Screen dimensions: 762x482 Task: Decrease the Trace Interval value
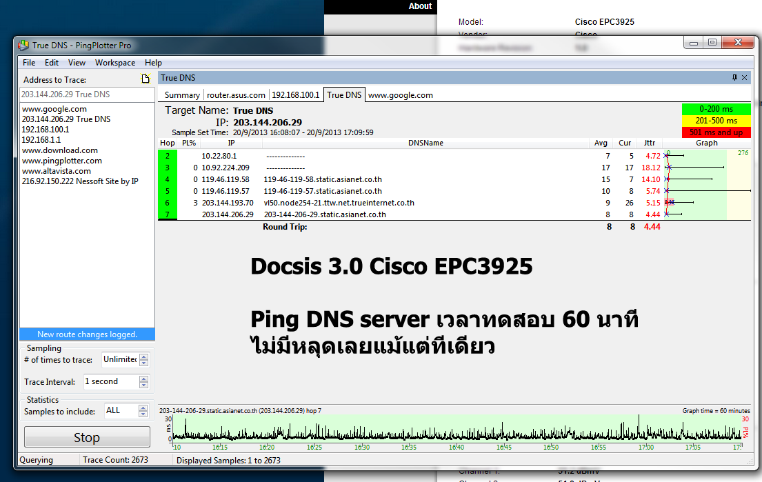tap(144, 385)
